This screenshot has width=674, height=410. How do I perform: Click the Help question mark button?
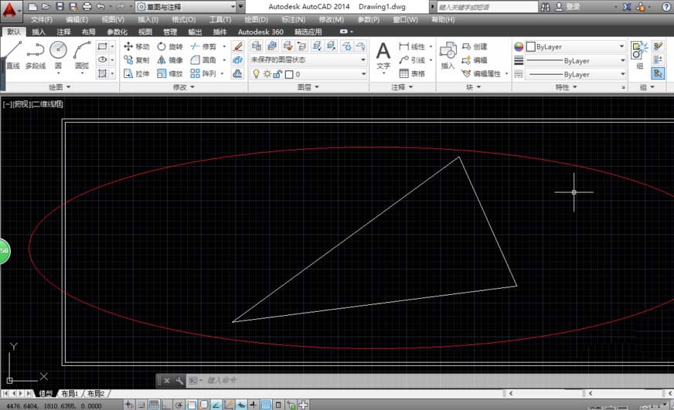(x=665, y=6)
